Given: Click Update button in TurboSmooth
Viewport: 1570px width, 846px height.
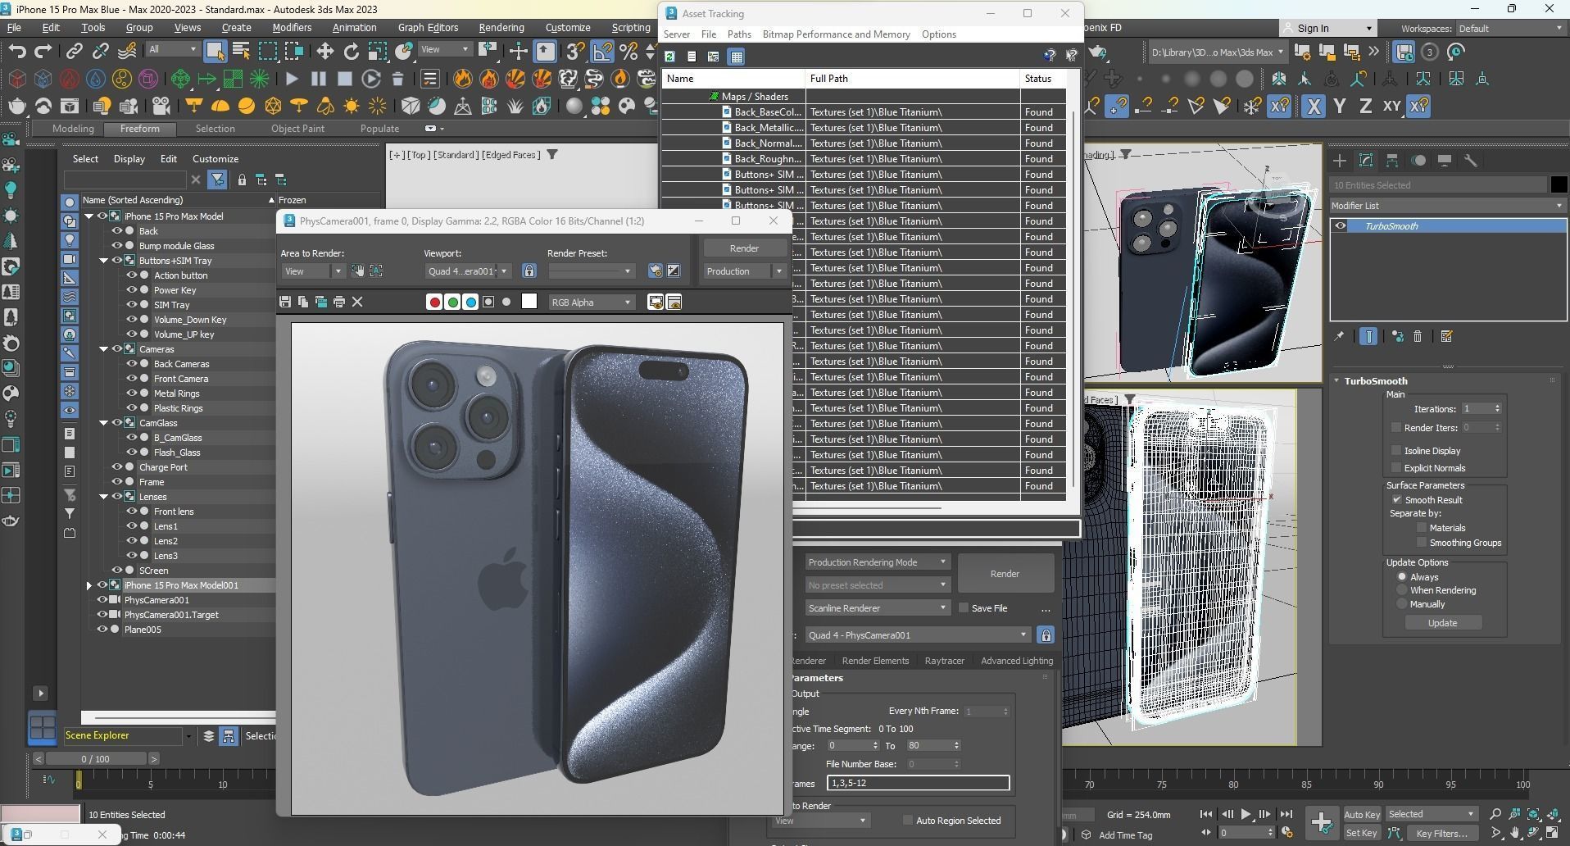Looking at the screenshot, I should coord(1442,623).
